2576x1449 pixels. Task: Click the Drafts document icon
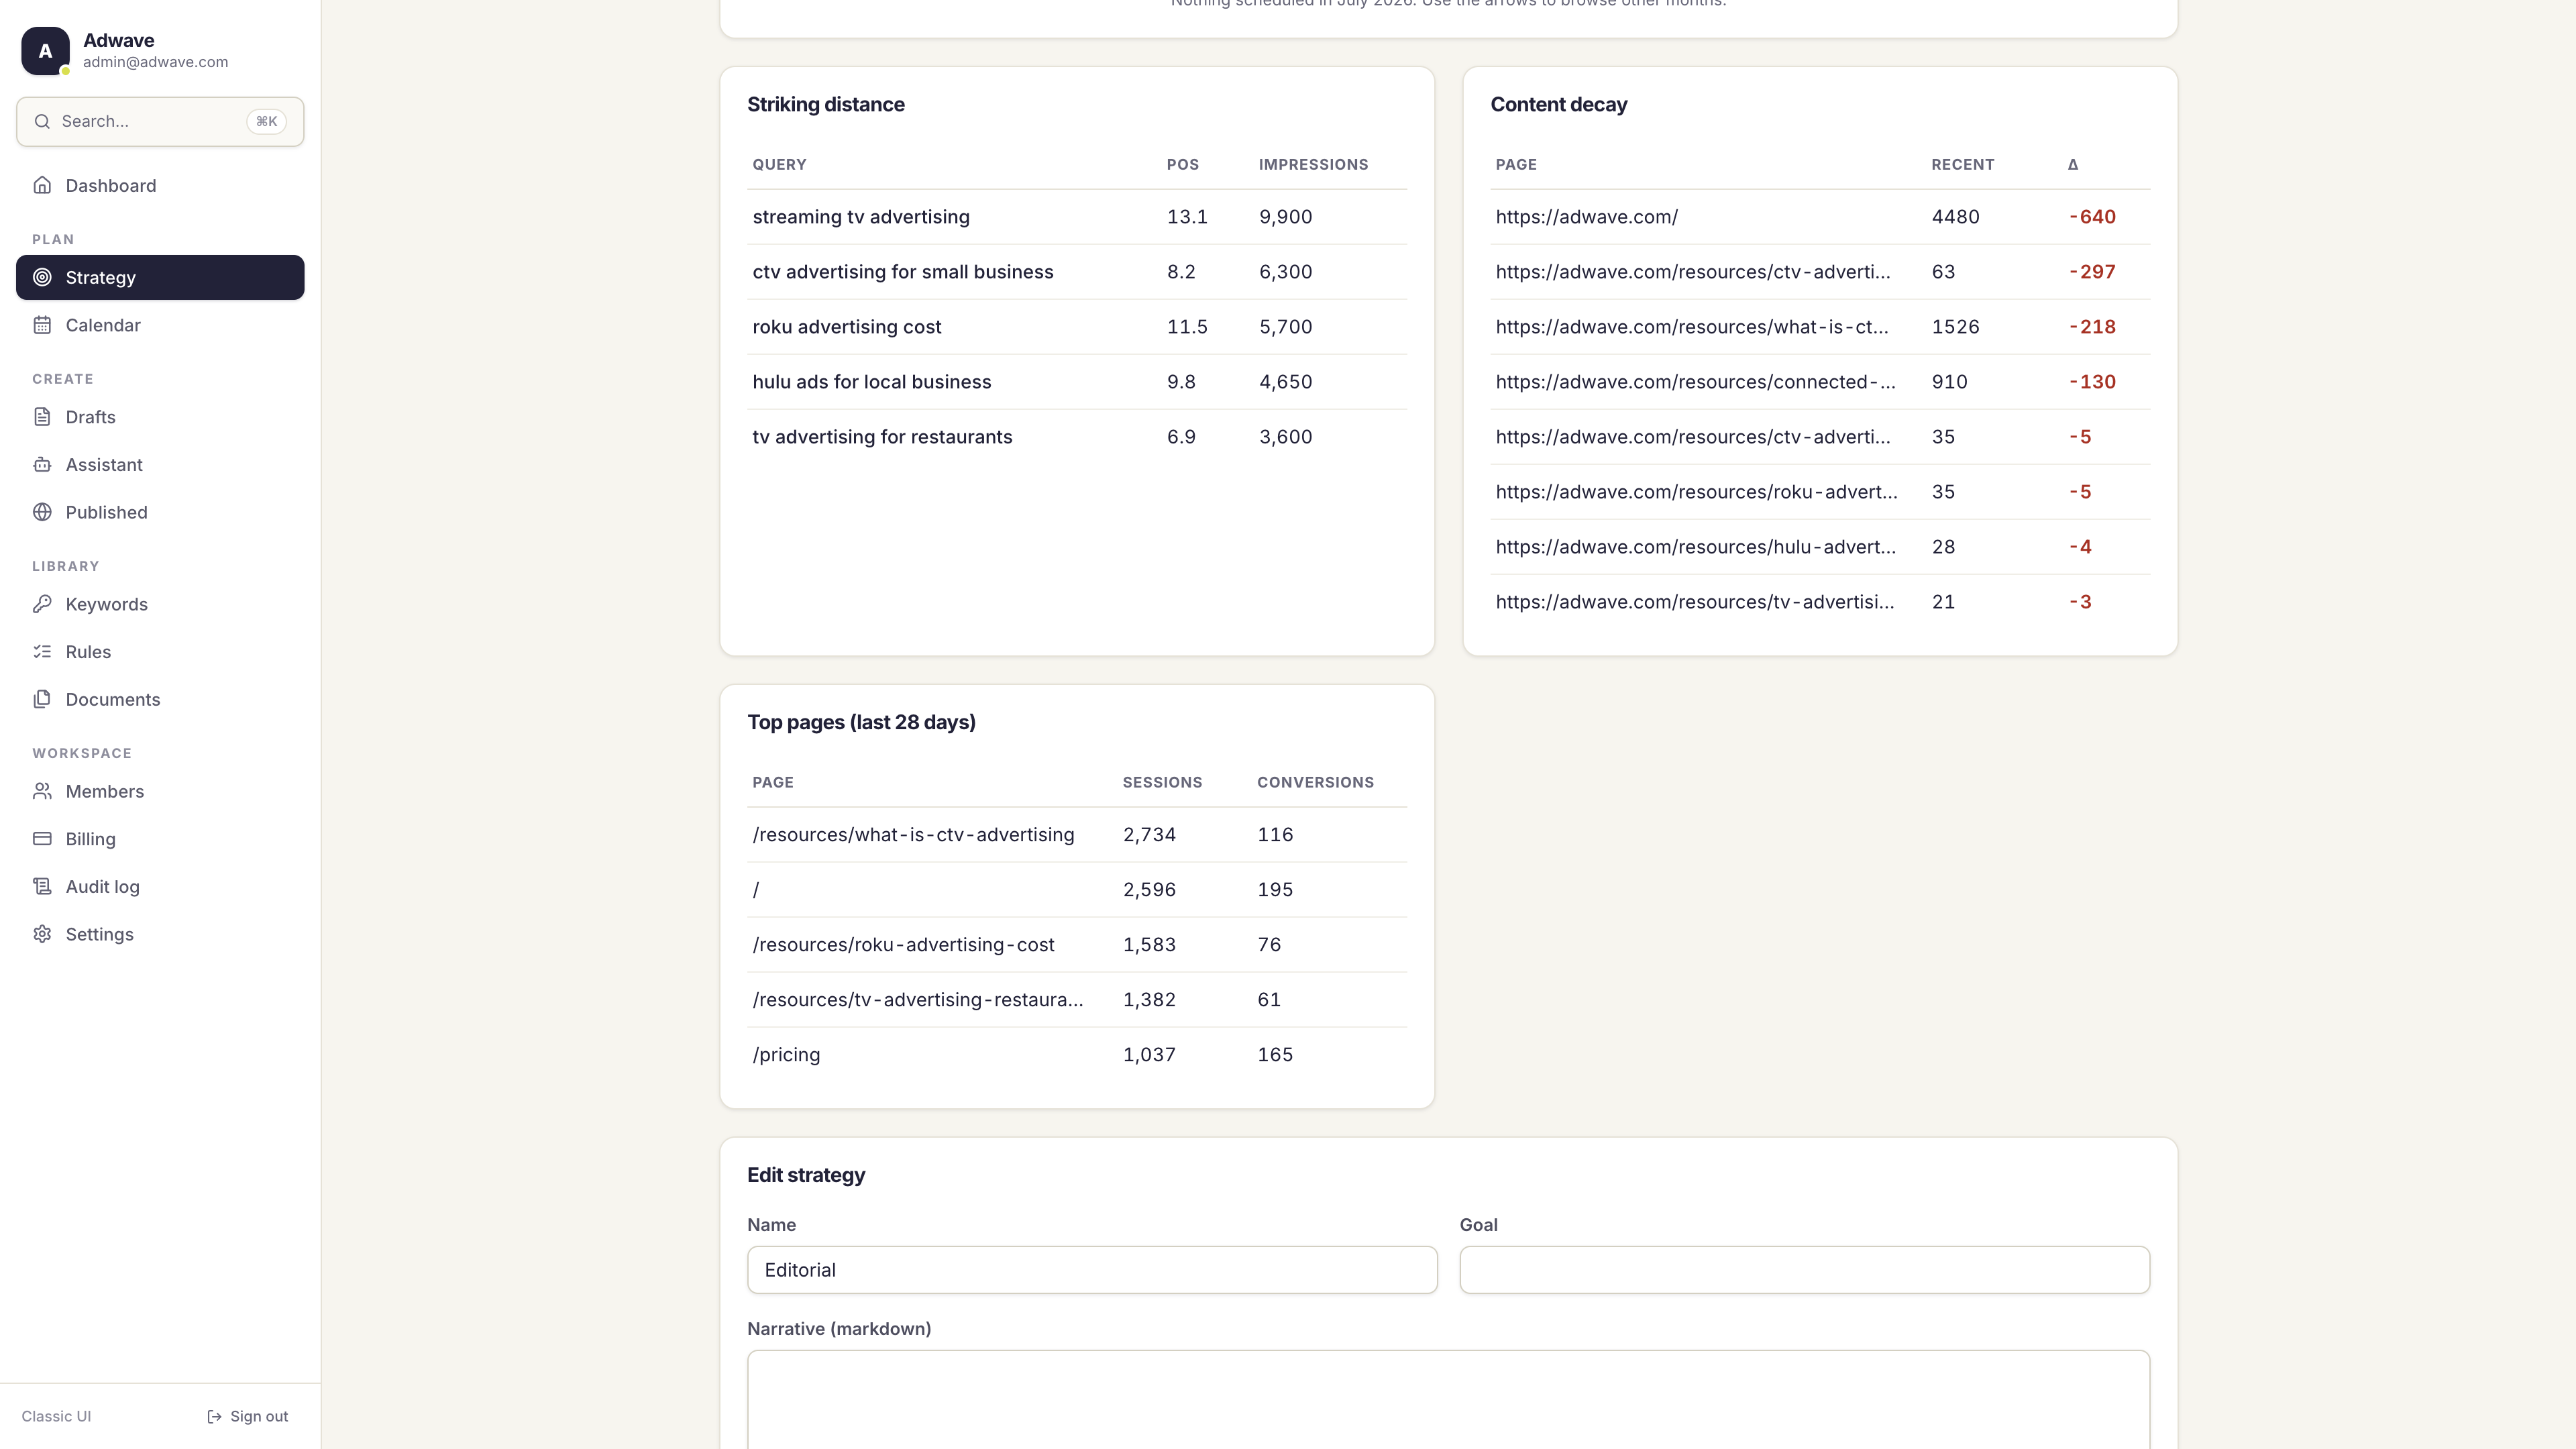click(x=42, y=417)
